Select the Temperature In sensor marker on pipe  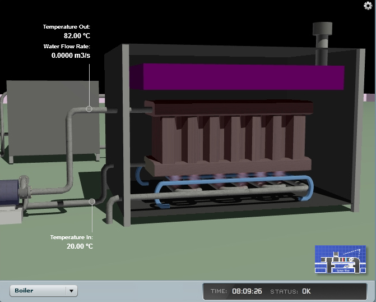(92, 202)
